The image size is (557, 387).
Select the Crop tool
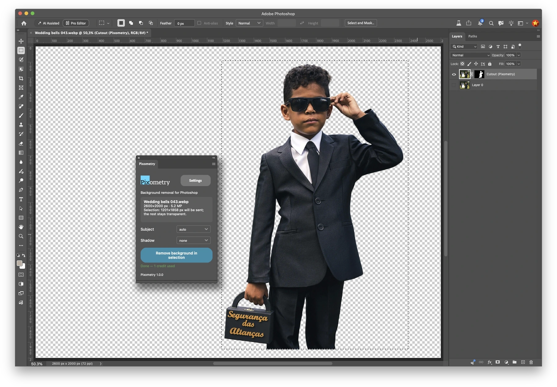[21, 78]
